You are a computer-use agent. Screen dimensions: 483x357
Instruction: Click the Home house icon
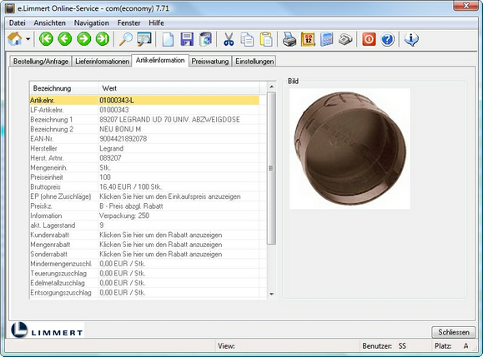tap(14, 39)
